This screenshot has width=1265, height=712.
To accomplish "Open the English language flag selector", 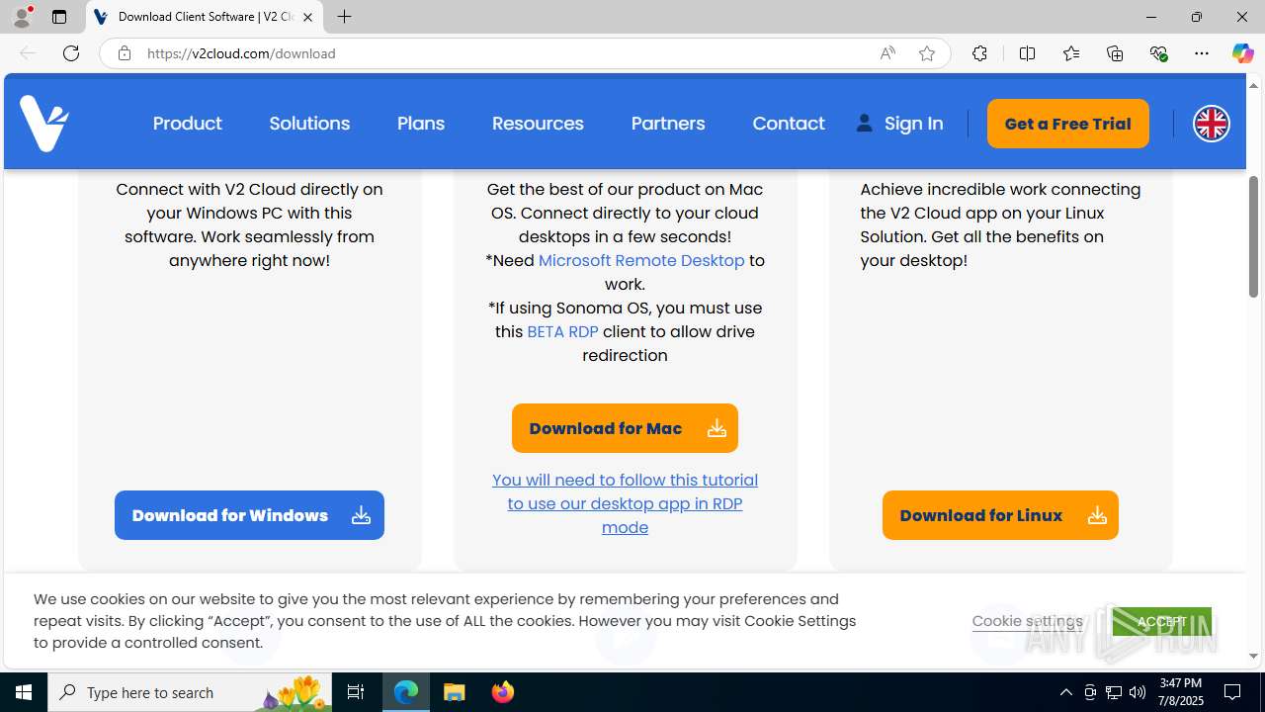I will (x=1211, y=124).
